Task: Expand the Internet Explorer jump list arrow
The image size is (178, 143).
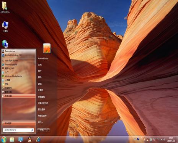Action: (x=34, y=64)
